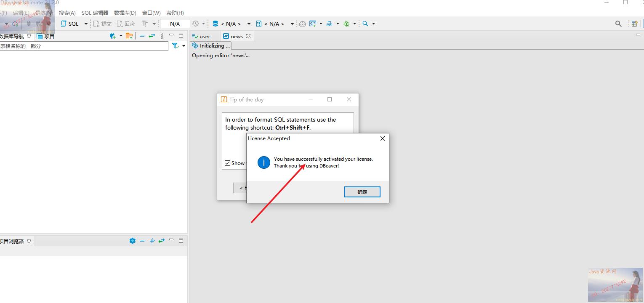Viewport: 644px width, 303px height.
Task: Click the table name filter field
Action: [x=84, y=46]
